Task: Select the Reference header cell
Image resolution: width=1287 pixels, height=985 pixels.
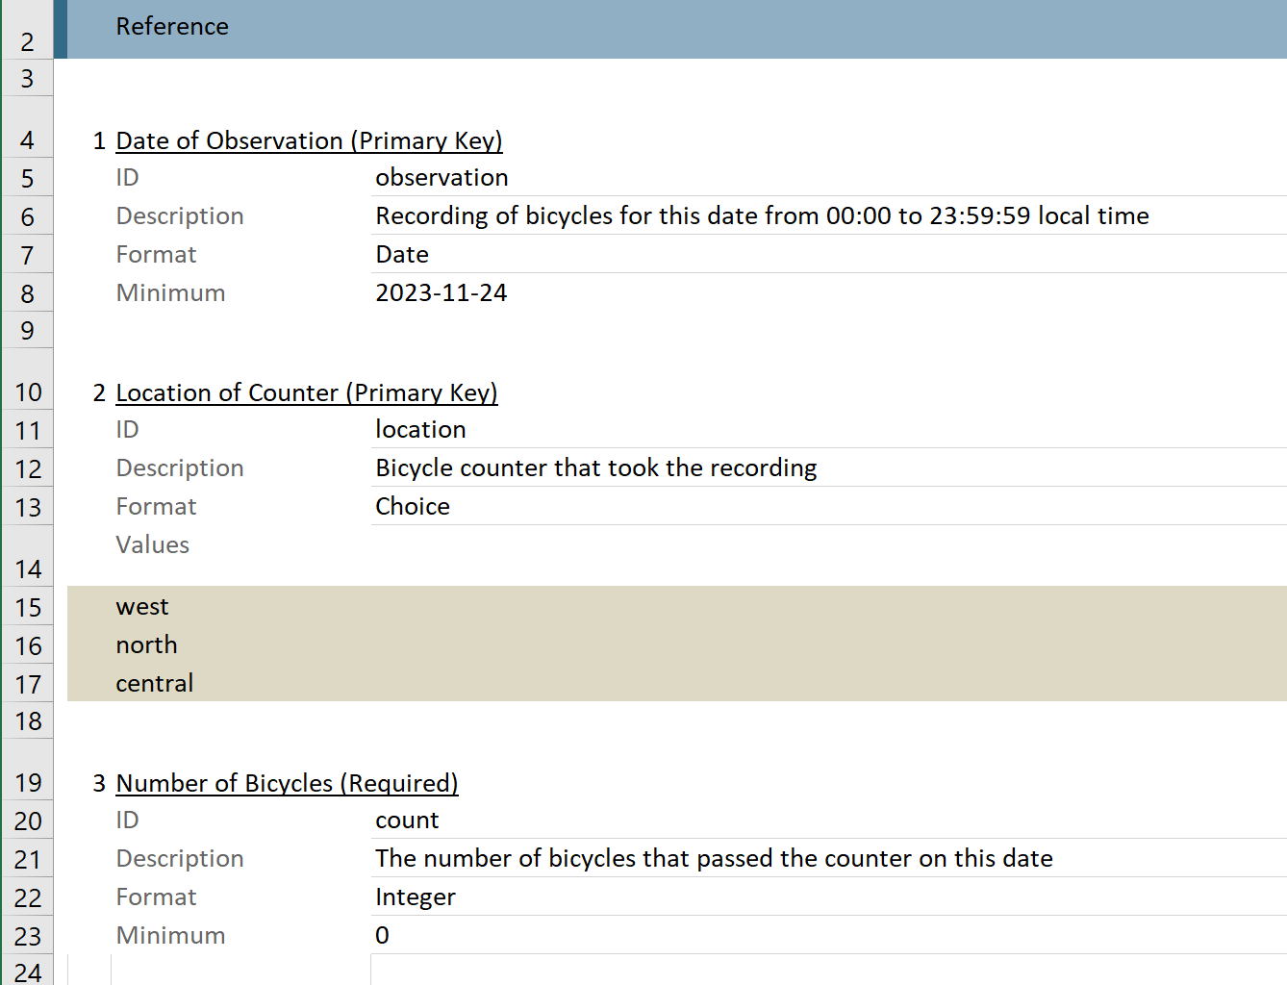Action: (172, 27)
